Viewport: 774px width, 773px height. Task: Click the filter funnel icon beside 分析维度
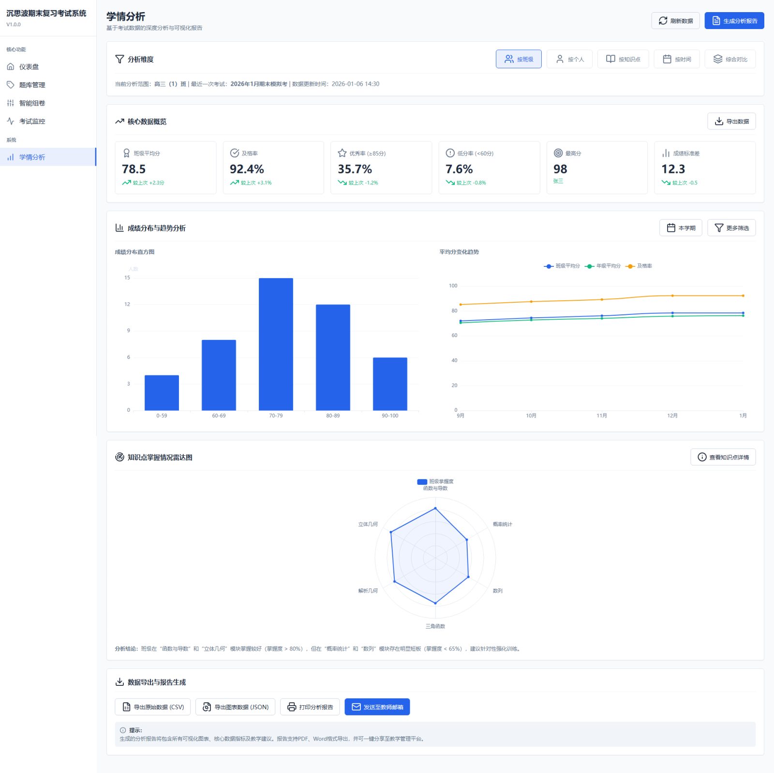(119, 59)
